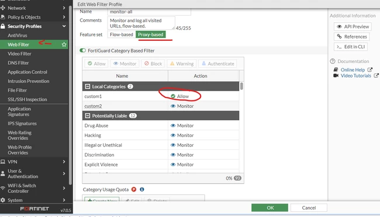Click the Policy & Objects icon
The width and height of the screenshot is (380, 217).
click(3, 17)
